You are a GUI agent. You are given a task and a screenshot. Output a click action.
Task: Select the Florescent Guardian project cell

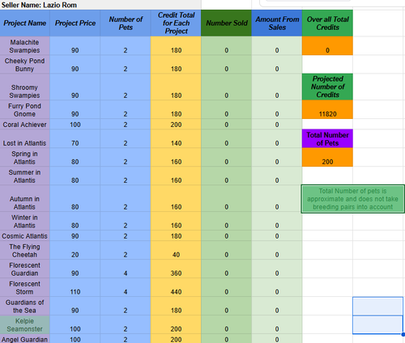coord(25,269)
